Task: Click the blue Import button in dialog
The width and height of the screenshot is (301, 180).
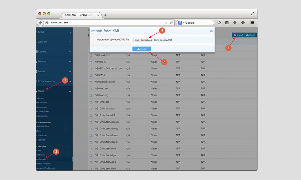Action: point(142,49)
